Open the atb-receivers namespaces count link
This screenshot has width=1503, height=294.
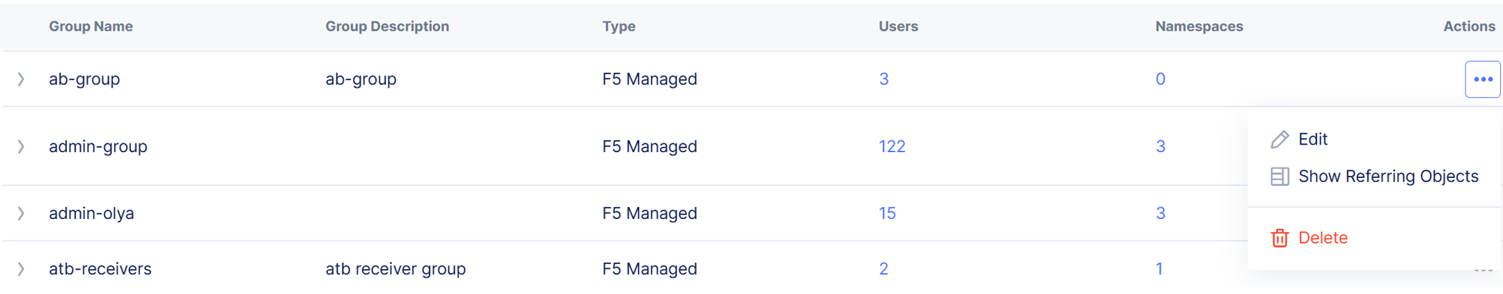coord(1159,269)
